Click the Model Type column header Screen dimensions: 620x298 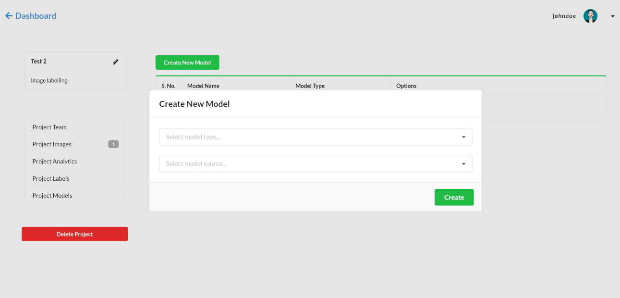point(310,86)
